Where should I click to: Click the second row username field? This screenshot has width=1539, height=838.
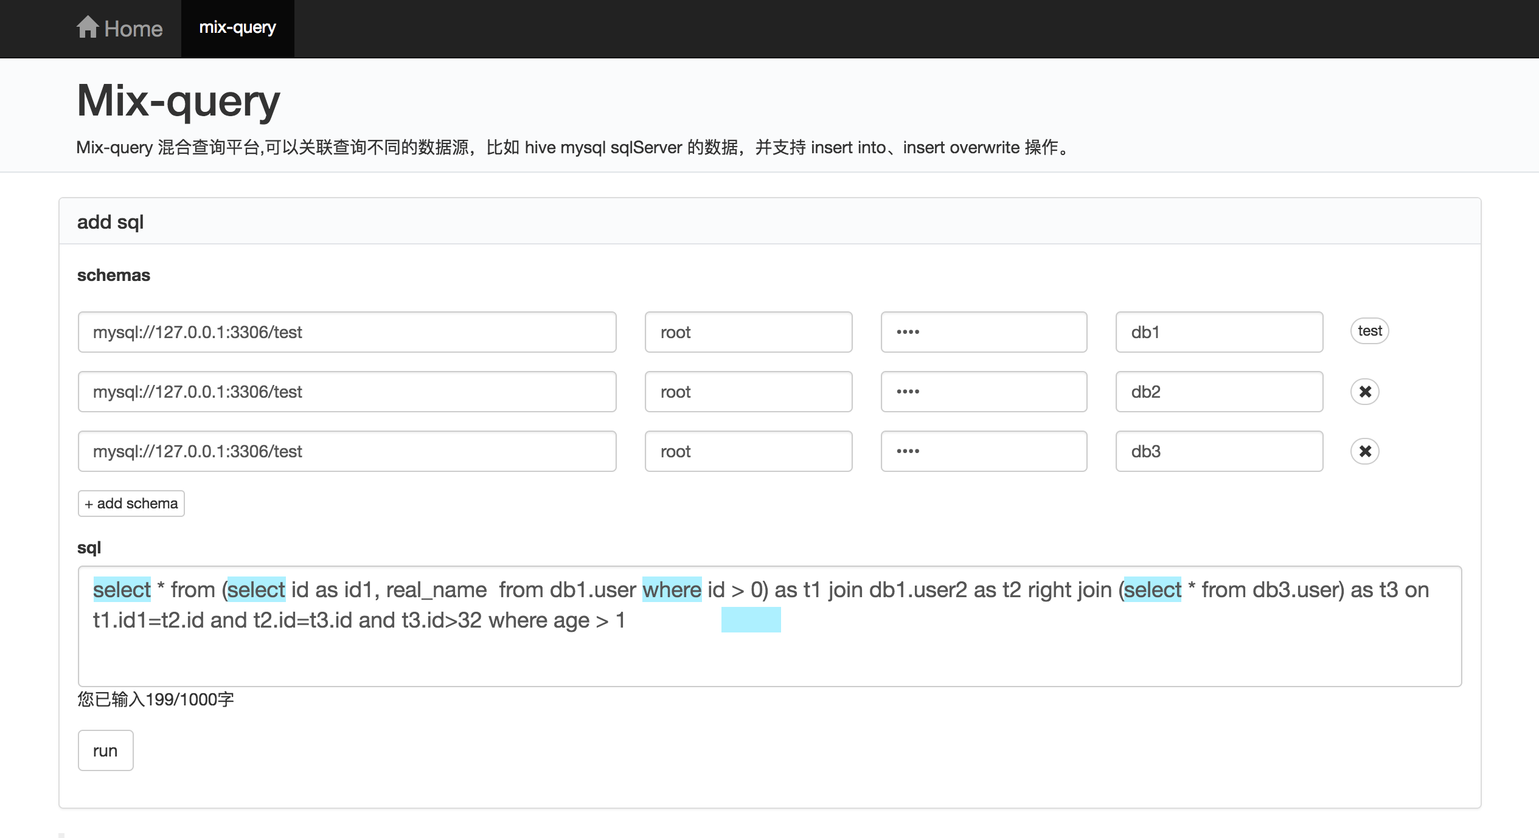(x=748, y=392)
